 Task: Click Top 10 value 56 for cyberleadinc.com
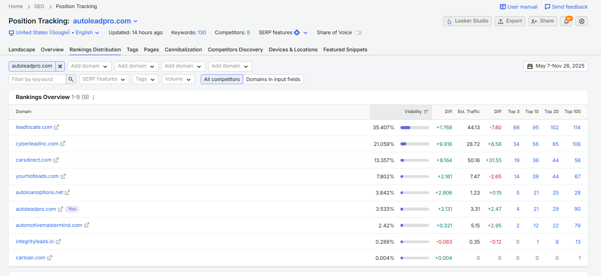(x=536, y=144)
